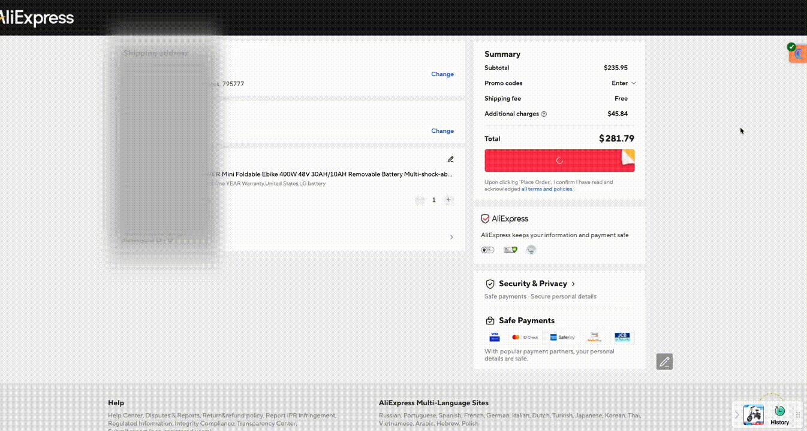Increase item quantity with plus button
Image resolution: width=807 pixels, height=431 pixels.
[x=448, y=200]
